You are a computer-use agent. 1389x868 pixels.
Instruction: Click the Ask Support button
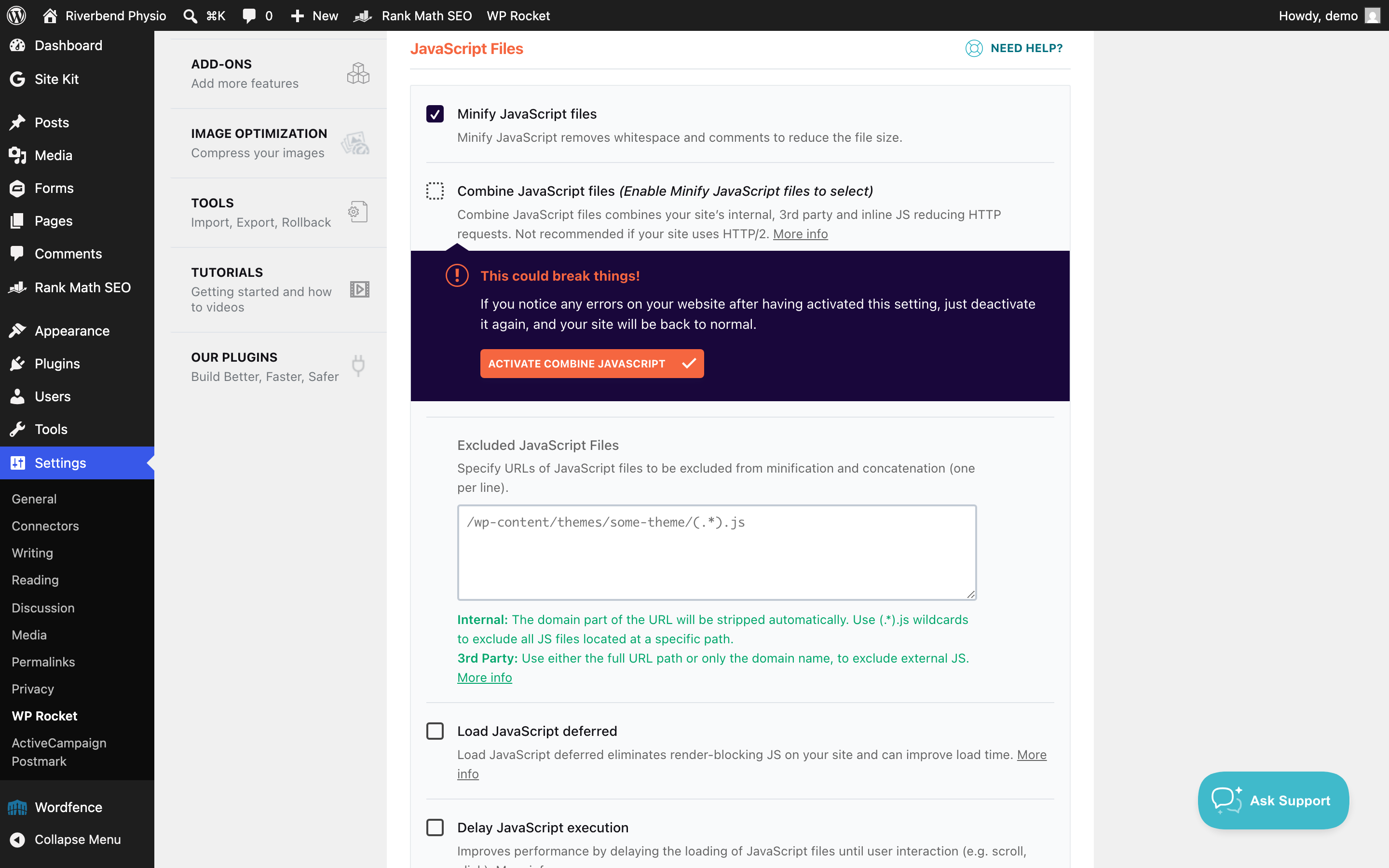1273,800
